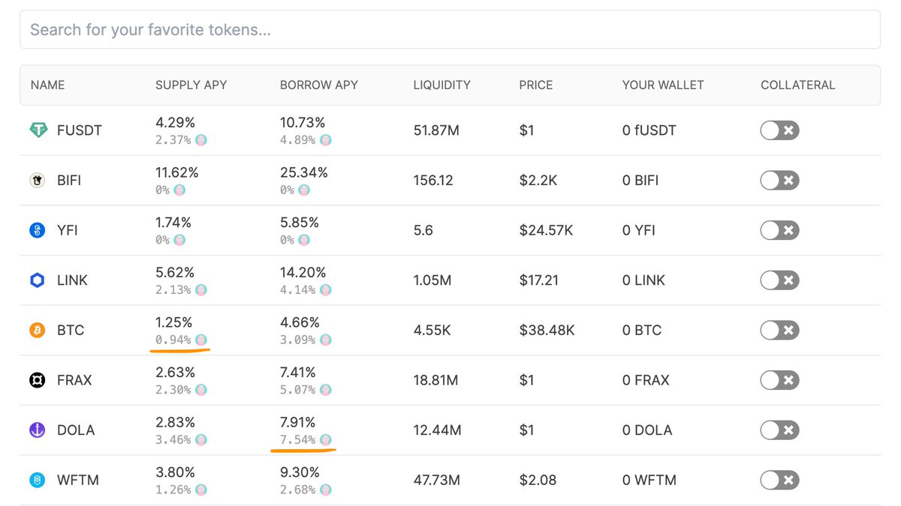Toggle WFTM collateral switch
This screenshot has width=901, height=506.
pyautogui.click(x=779, y=480)
